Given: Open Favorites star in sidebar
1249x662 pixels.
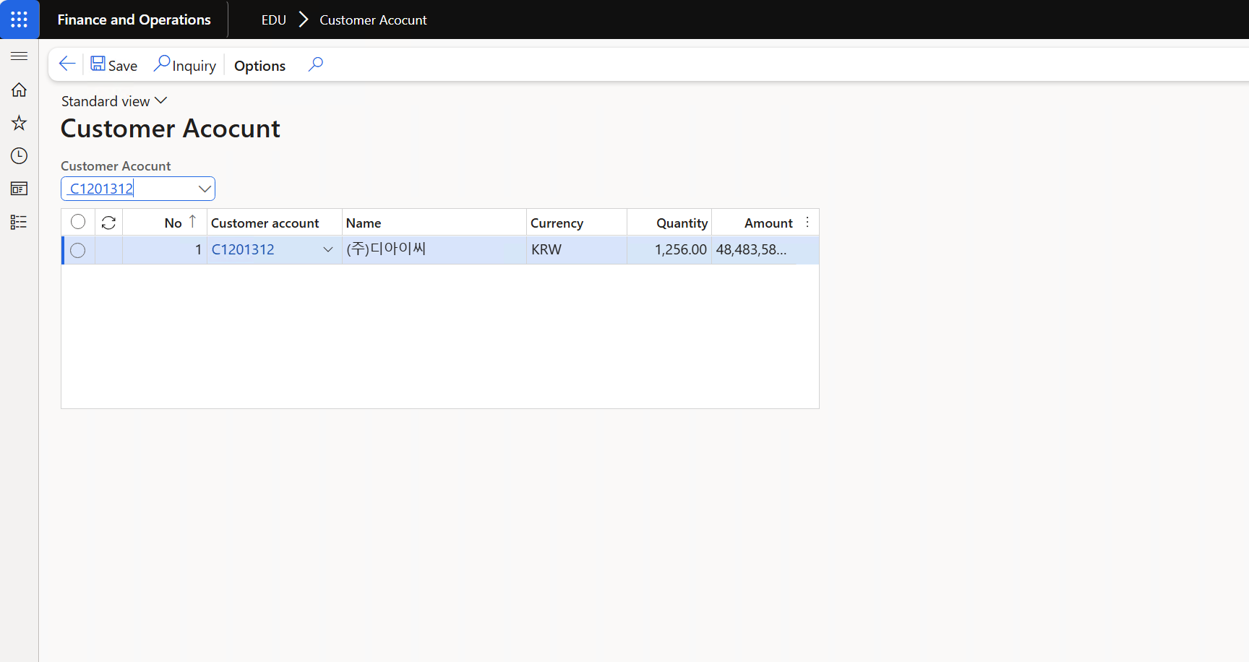Looking at the screenshot, I should [20, 123].
